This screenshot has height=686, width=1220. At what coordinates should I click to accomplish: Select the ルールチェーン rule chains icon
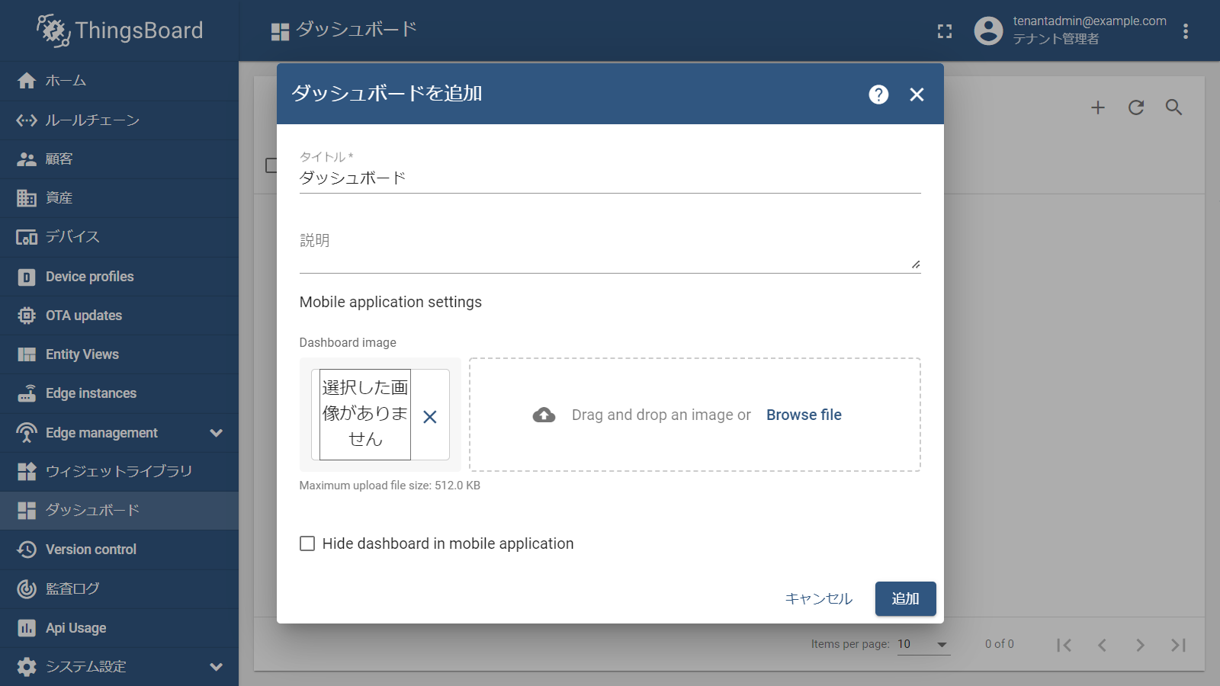(27, 120)
